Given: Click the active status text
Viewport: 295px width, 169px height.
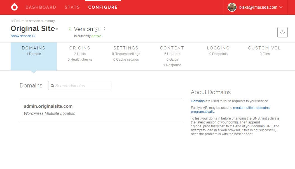Looking at the screenshot, I should click(x=96, y=36).
